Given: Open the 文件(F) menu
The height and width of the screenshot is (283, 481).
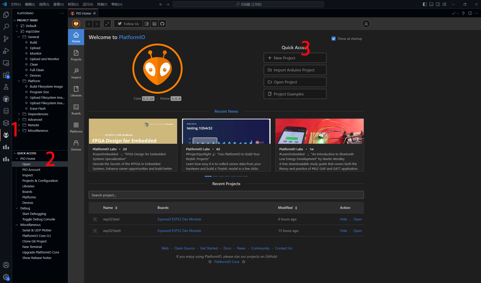Looking at the screenshot, I should click(16, 4).
